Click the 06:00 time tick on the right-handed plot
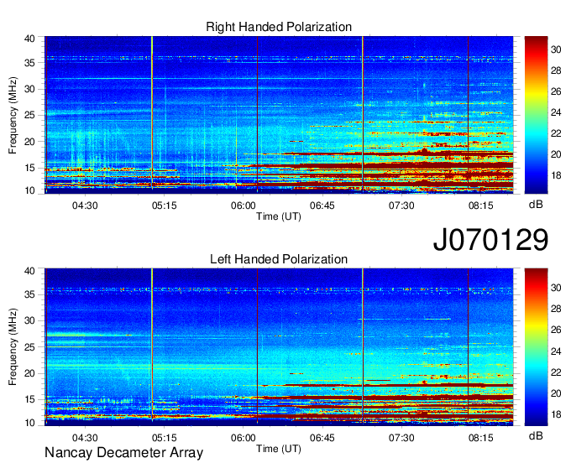 tap(244, 205)
